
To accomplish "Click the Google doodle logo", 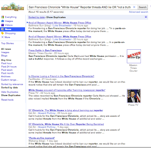I will [12, 7].
